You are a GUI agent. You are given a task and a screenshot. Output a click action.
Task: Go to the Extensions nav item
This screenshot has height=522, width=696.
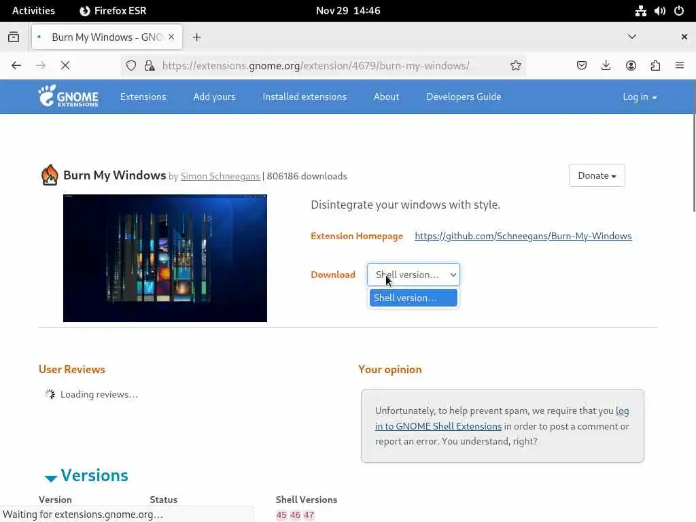point(143,97)
